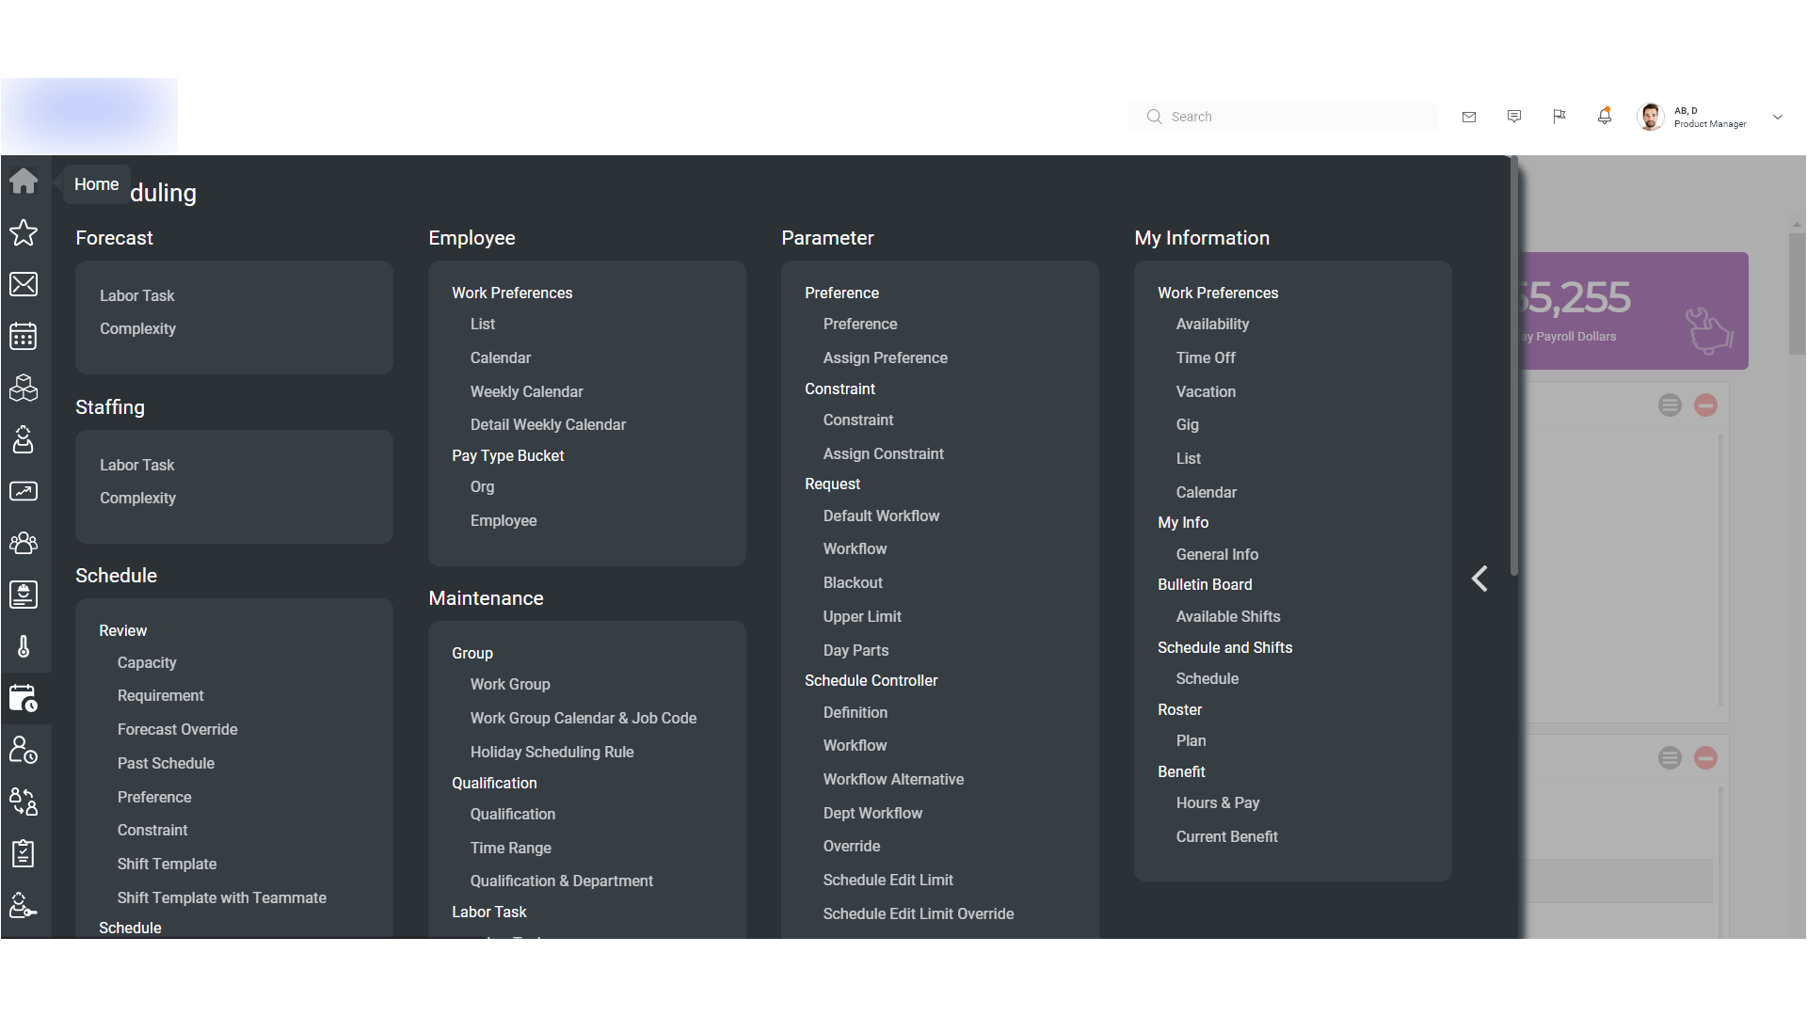The width and height of the screenshot is (1807, 1016).
Task: Open the Home icon in the sidebar
Action: coord(24,182)
